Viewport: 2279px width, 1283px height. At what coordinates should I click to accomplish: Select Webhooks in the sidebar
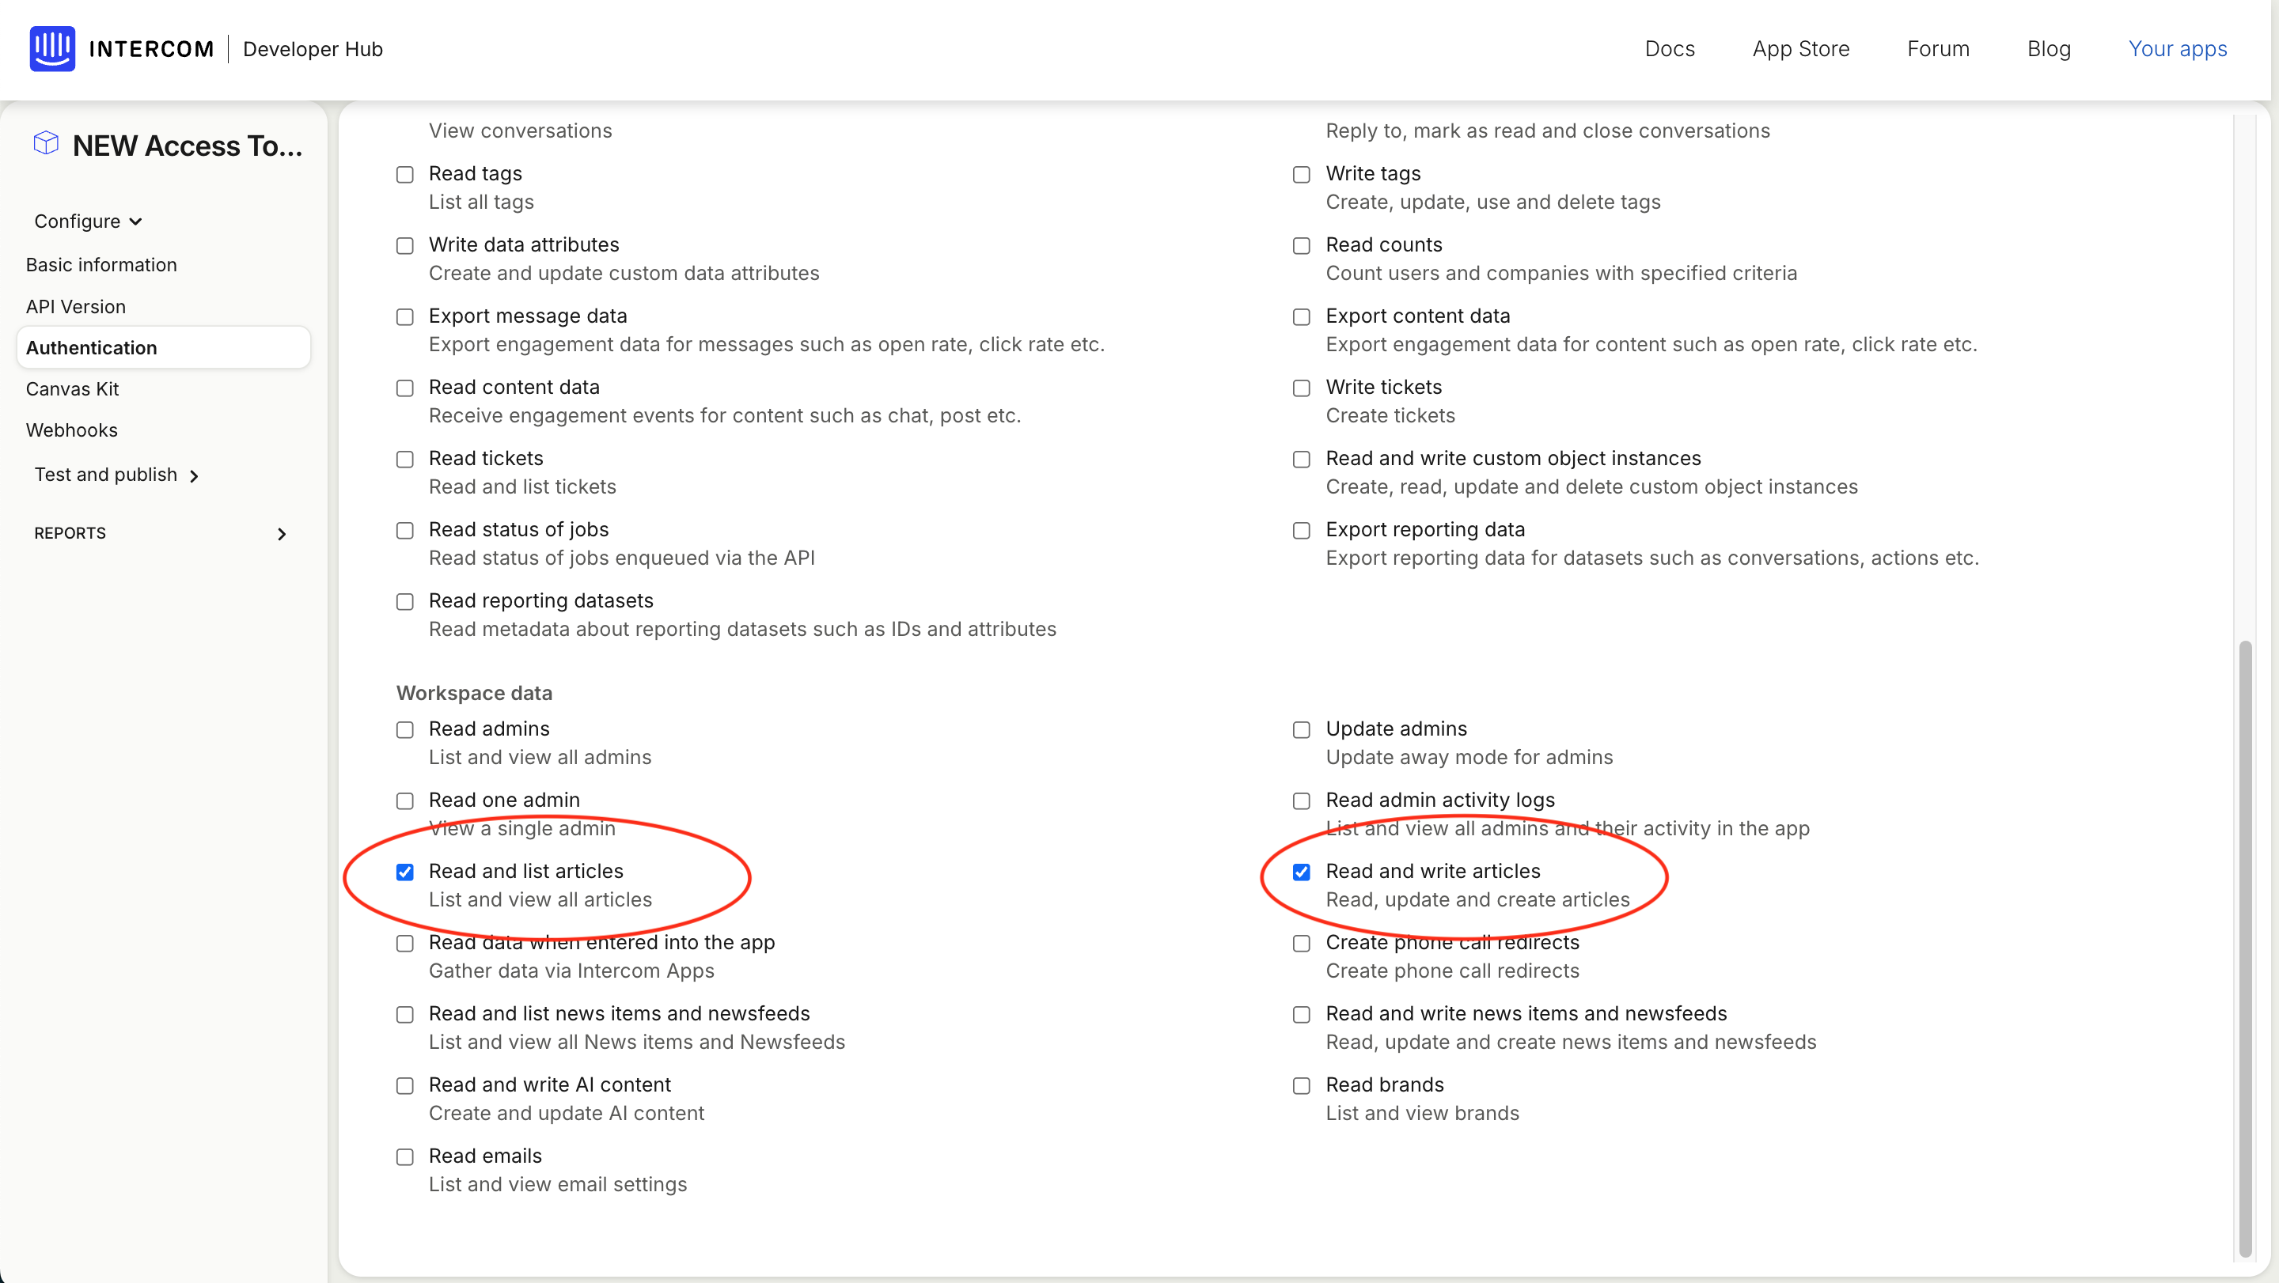(x=73, y=430)
